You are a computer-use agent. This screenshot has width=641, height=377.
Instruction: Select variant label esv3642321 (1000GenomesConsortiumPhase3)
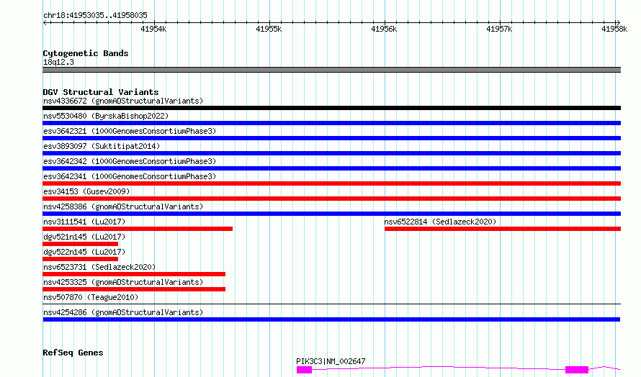130,131
